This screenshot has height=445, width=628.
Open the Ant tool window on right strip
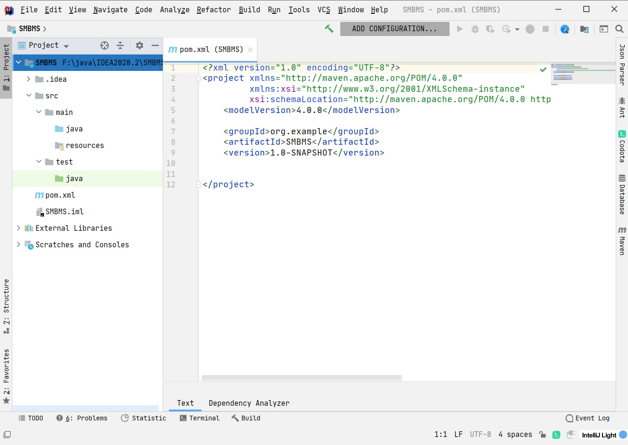pyautogui.click(x=622, y=107)
